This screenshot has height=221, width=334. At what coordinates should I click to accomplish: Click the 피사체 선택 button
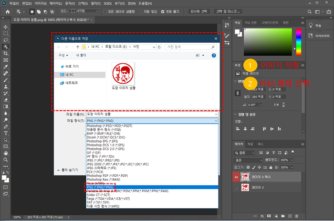(199, 11)
